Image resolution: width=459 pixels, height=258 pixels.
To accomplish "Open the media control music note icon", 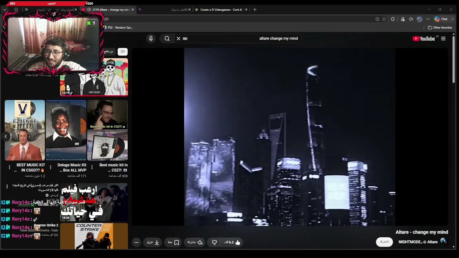I will [x=403, y=19].
